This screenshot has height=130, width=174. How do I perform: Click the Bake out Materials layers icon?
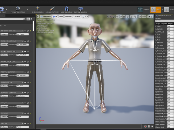click(x=80, y=9)
